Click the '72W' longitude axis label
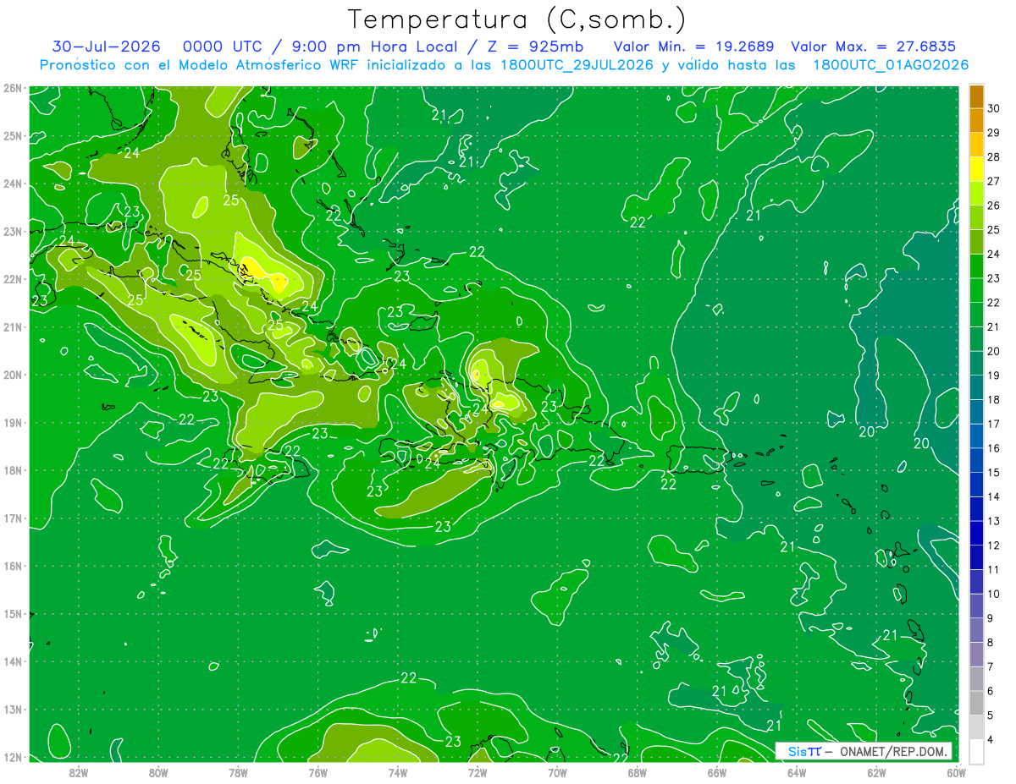The width and height of the screenshot is (1016, 784). 477,772
